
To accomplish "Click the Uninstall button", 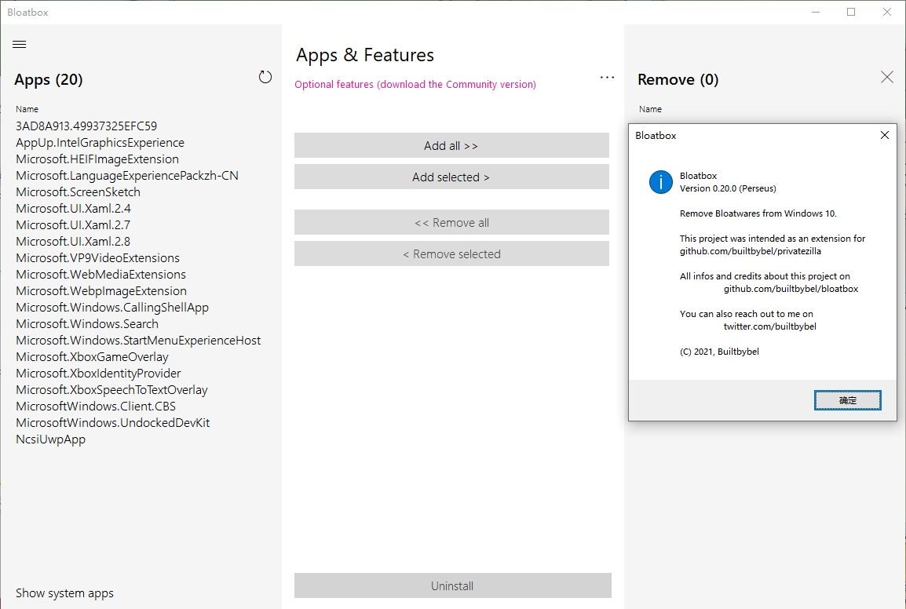I will (452, 586).
